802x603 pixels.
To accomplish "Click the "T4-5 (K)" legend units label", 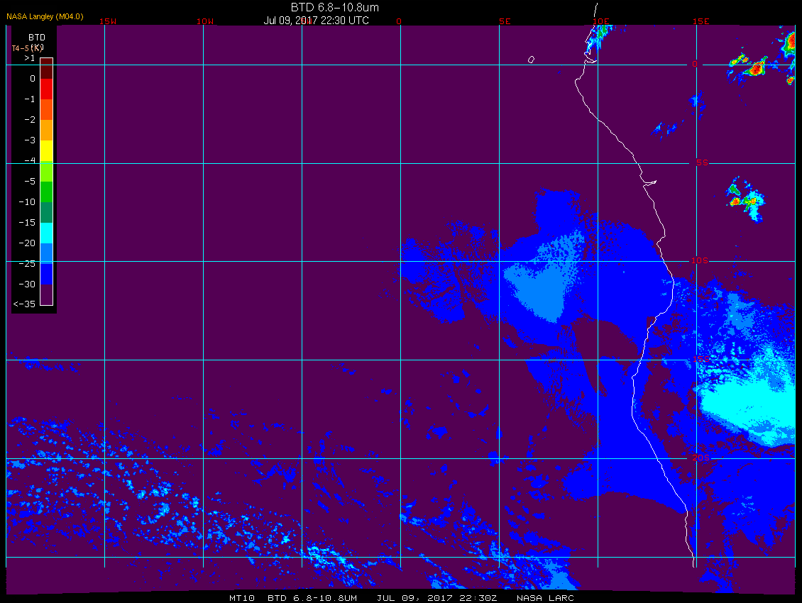I will point(28,48).
